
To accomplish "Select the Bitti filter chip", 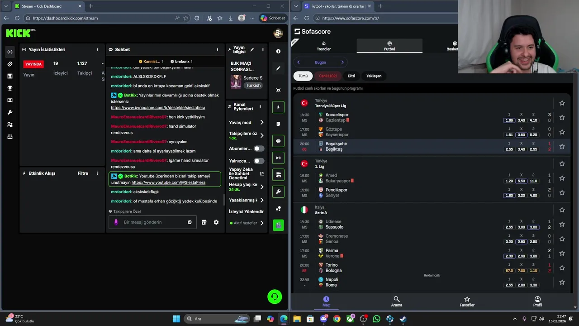I will (x=351, y=76).
